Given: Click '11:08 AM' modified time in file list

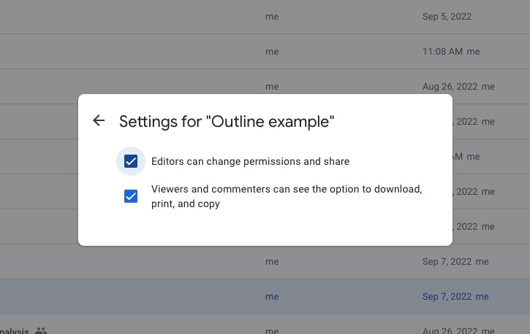Looking at the screenshot, I should click(442, 52).
